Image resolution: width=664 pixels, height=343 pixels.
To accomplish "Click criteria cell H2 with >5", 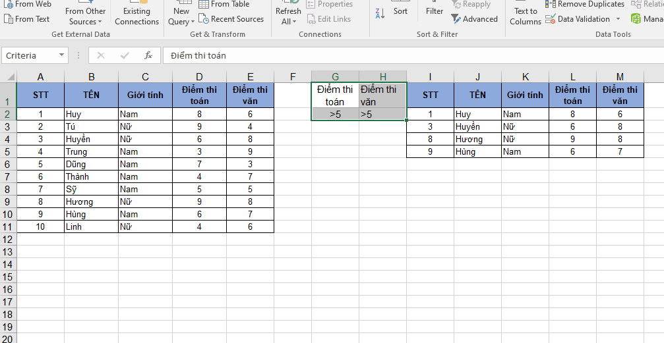I will coord(383,114).
